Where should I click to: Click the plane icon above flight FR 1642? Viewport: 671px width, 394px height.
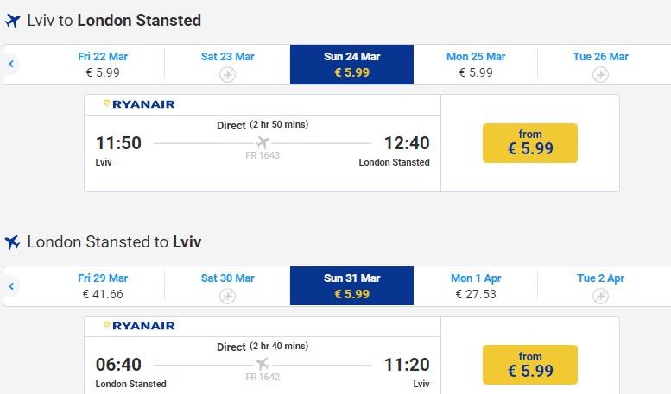pyautogui.click(x=263, y=364)
